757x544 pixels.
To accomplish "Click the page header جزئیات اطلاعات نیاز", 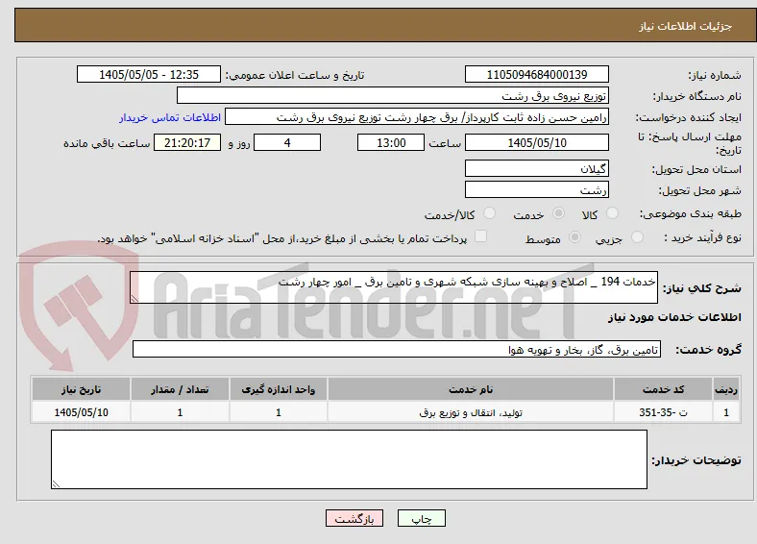I will [686, 26].
